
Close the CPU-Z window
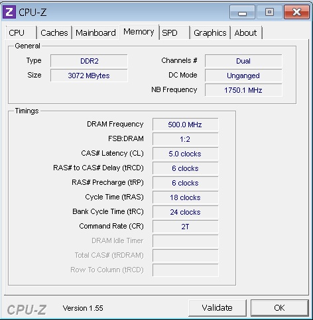296,12
